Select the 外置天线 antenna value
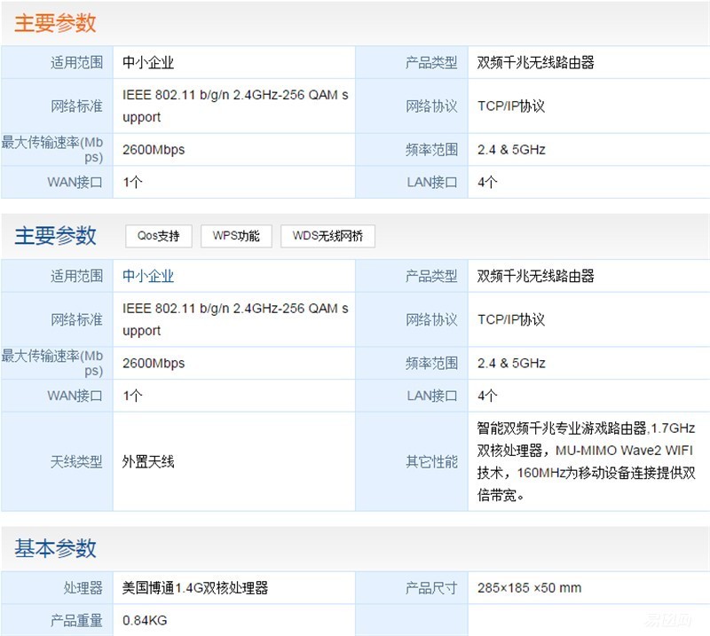The width and height of the screenshot is (710, 636). [148, 462]
